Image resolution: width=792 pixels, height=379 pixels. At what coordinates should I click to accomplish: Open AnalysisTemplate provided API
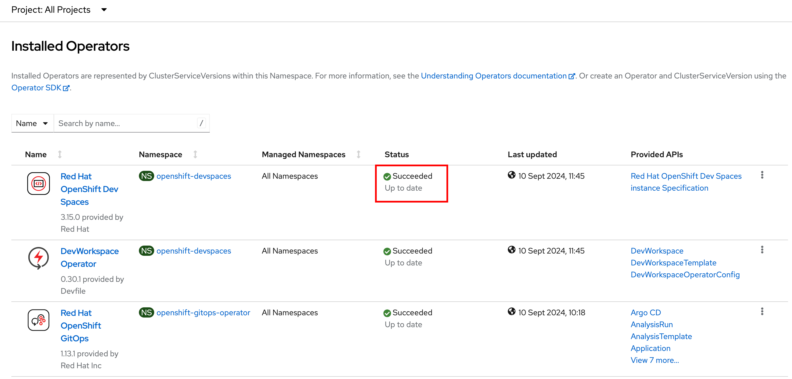661,337
